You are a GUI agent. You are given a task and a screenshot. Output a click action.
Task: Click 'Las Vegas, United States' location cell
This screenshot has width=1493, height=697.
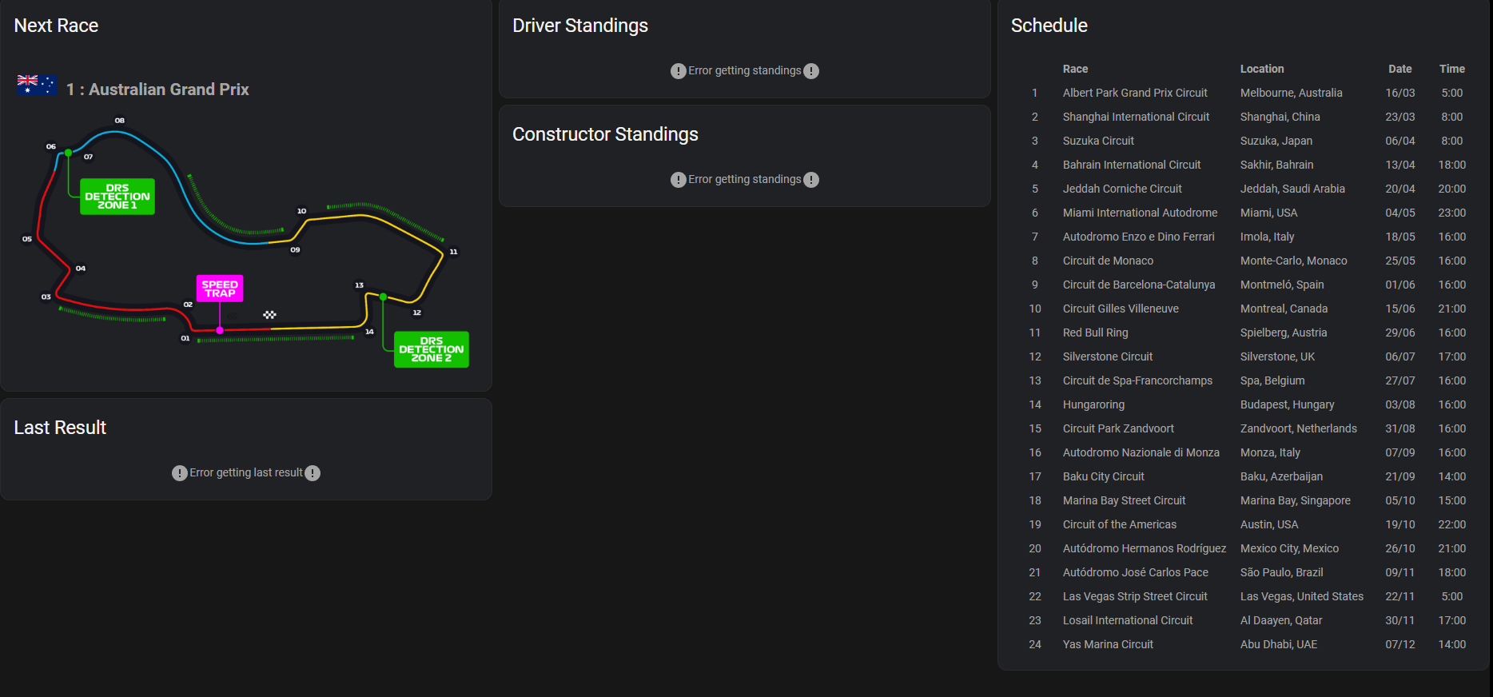pos(1301,596)
